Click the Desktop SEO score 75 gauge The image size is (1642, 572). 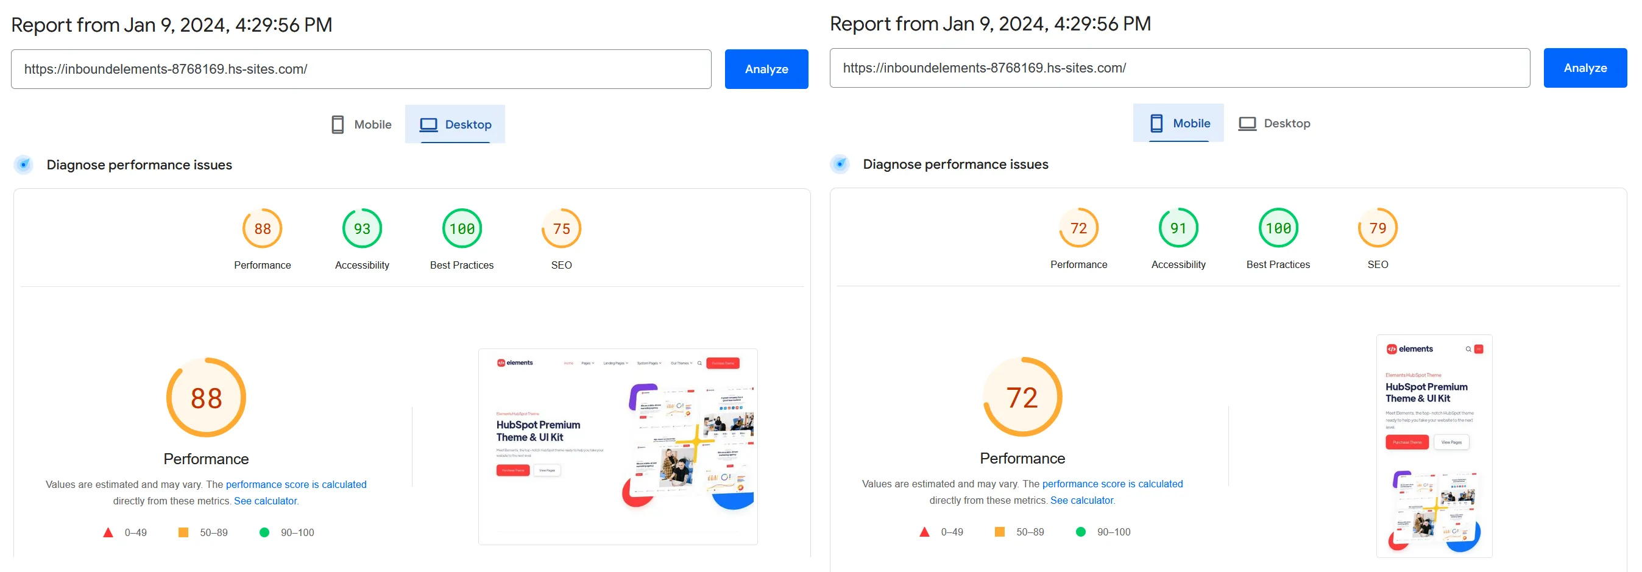pyautogui.click(x=561, y=228)
